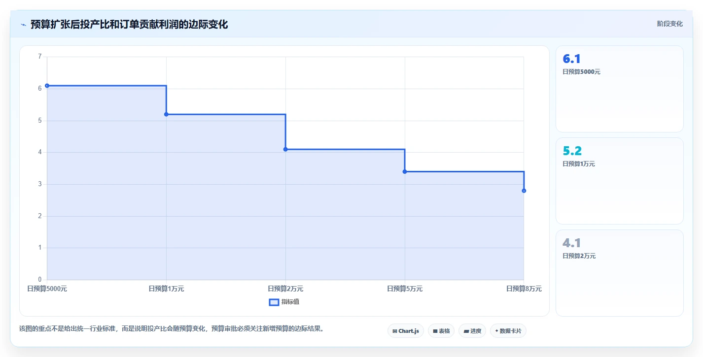The width and height of the screenshot is (703, 357).
Task: Click the y-axis value 7
Action: click(x=39, y=57)
